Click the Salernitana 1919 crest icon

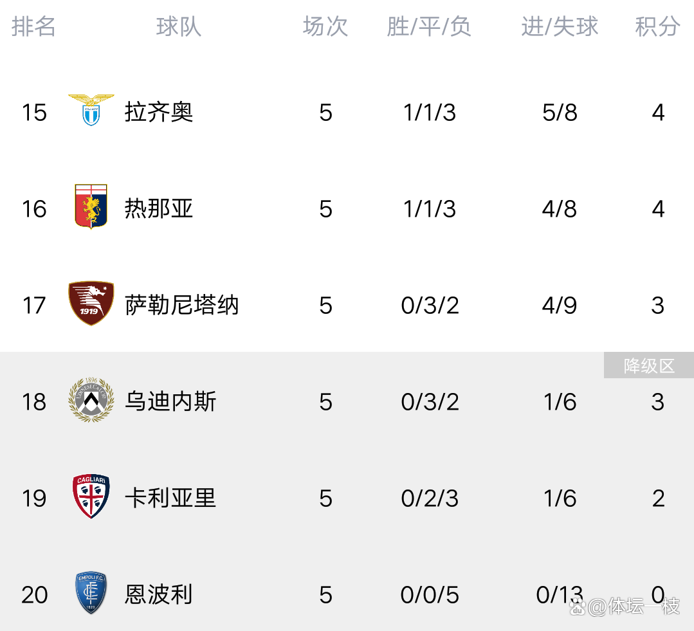pyautogui.click(x=91, y=303)
